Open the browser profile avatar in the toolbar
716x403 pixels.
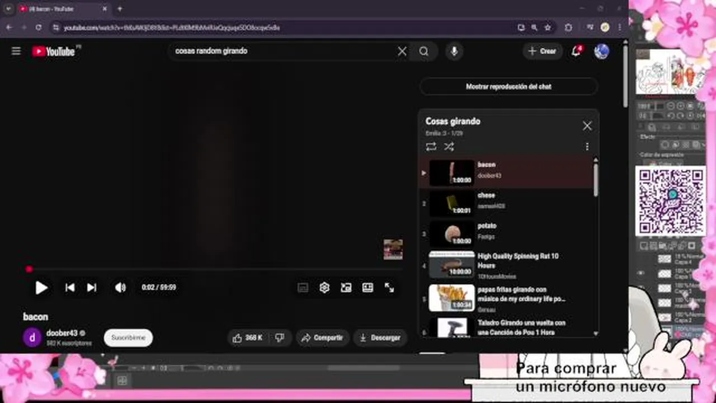click(605, 27)
